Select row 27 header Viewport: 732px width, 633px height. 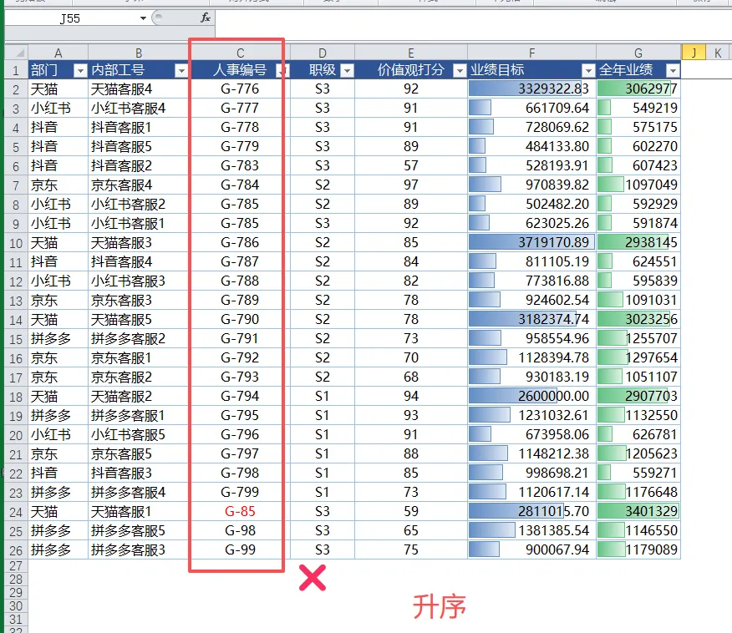coord(16,566)
